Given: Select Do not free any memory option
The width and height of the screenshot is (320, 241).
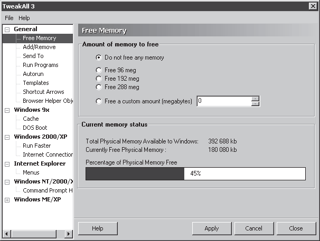Looking at the screenshot, I should tap(99, 57).
